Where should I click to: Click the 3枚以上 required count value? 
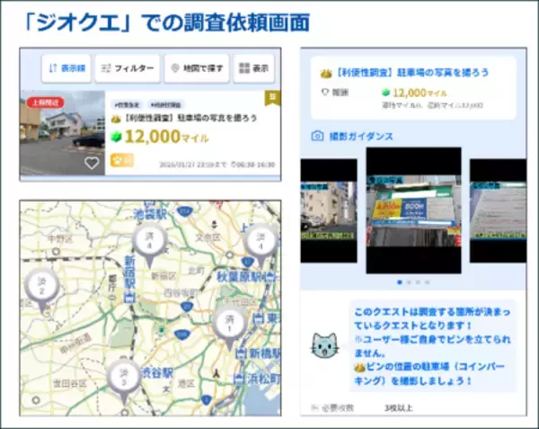[398, 408]
